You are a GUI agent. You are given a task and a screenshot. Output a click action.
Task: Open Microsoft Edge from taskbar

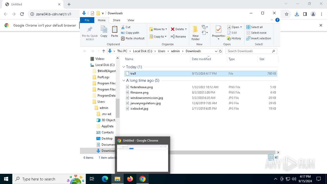[x=105, y=179]
